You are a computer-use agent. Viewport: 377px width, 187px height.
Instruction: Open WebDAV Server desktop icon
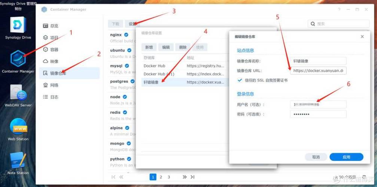[x=18, y=93]
